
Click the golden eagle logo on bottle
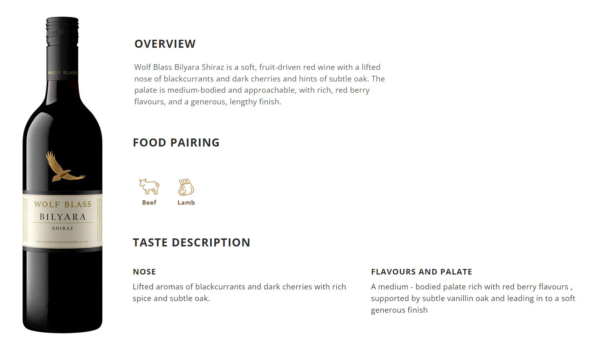[x=64, y=166]
